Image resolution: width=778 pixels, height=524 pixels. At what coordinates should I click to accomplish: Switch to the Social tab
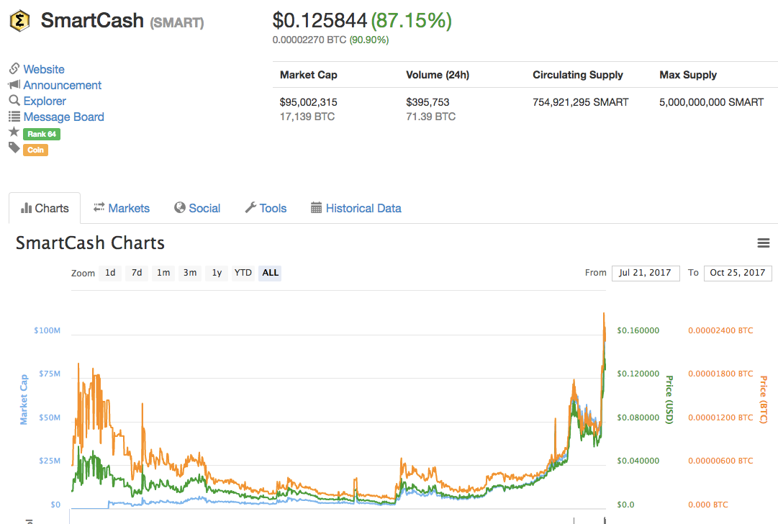click(197, 209)
